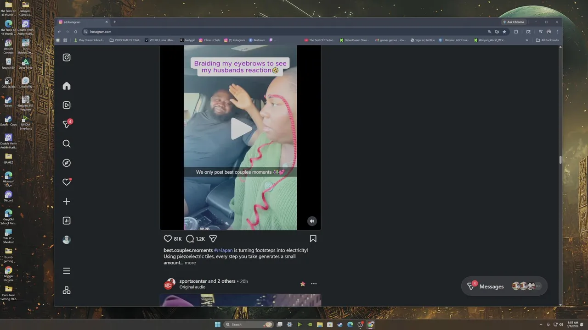Open the floating Messages button
588x330 pixels.
pyautogui.click(x=504, y=286)
